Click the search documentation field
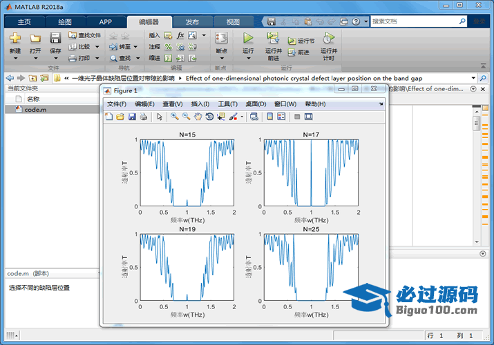Screen dimensions: 494x345 pos(415,21)
